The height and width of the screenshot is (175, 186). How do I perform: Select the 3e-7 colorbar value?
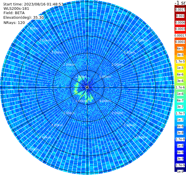(x=180, y=107)
